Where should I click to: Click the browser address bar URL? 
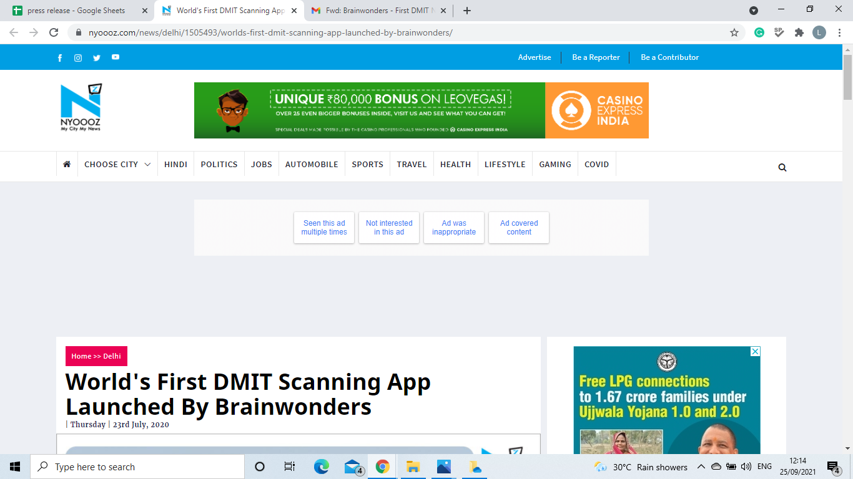point(270,32)
